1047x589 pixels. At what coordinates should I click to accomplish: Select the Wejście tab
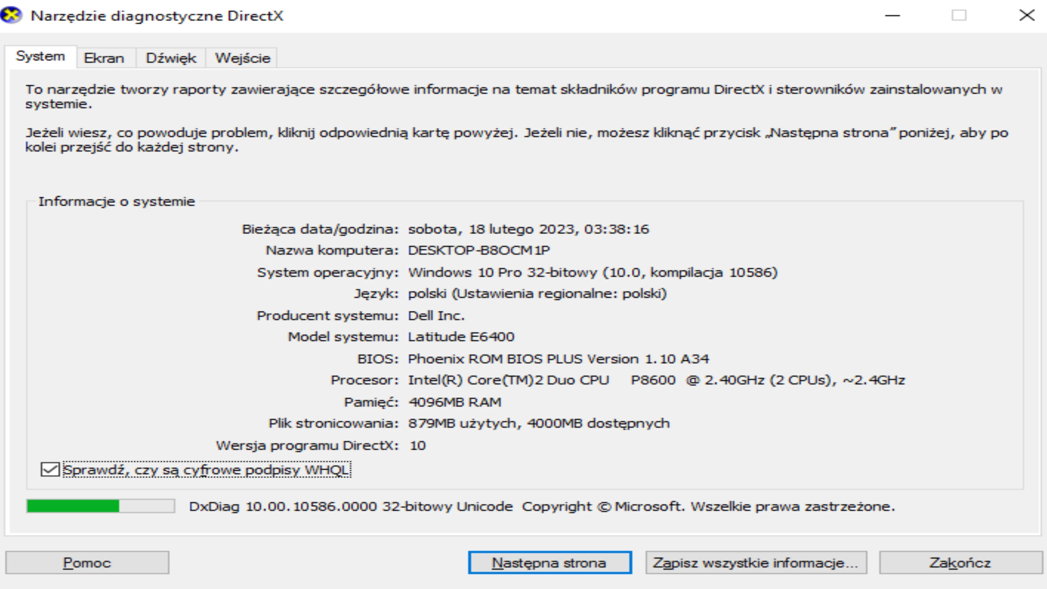[x=242, y=58]
